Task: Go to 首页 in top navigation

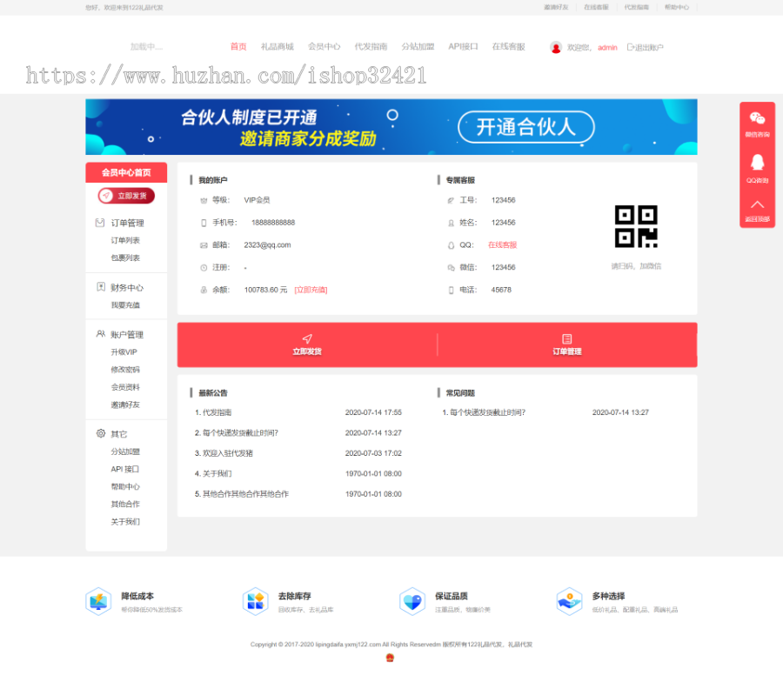Action: pyautogui.click(x=238, y=46)
